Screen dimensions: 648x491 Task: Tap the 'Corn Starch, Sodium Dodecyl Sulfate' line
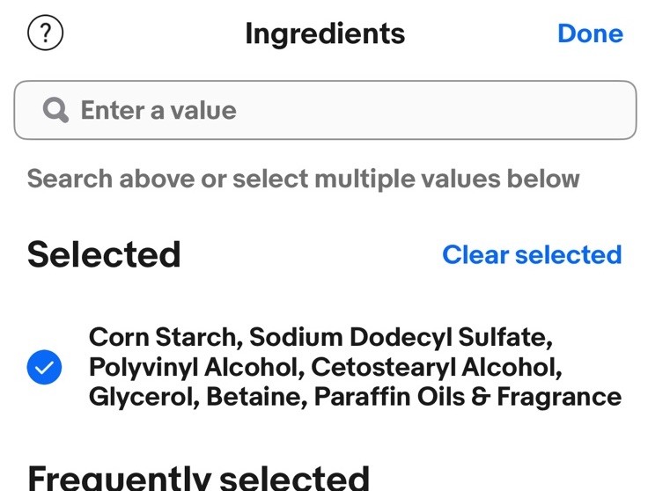(x=320, y=337)
